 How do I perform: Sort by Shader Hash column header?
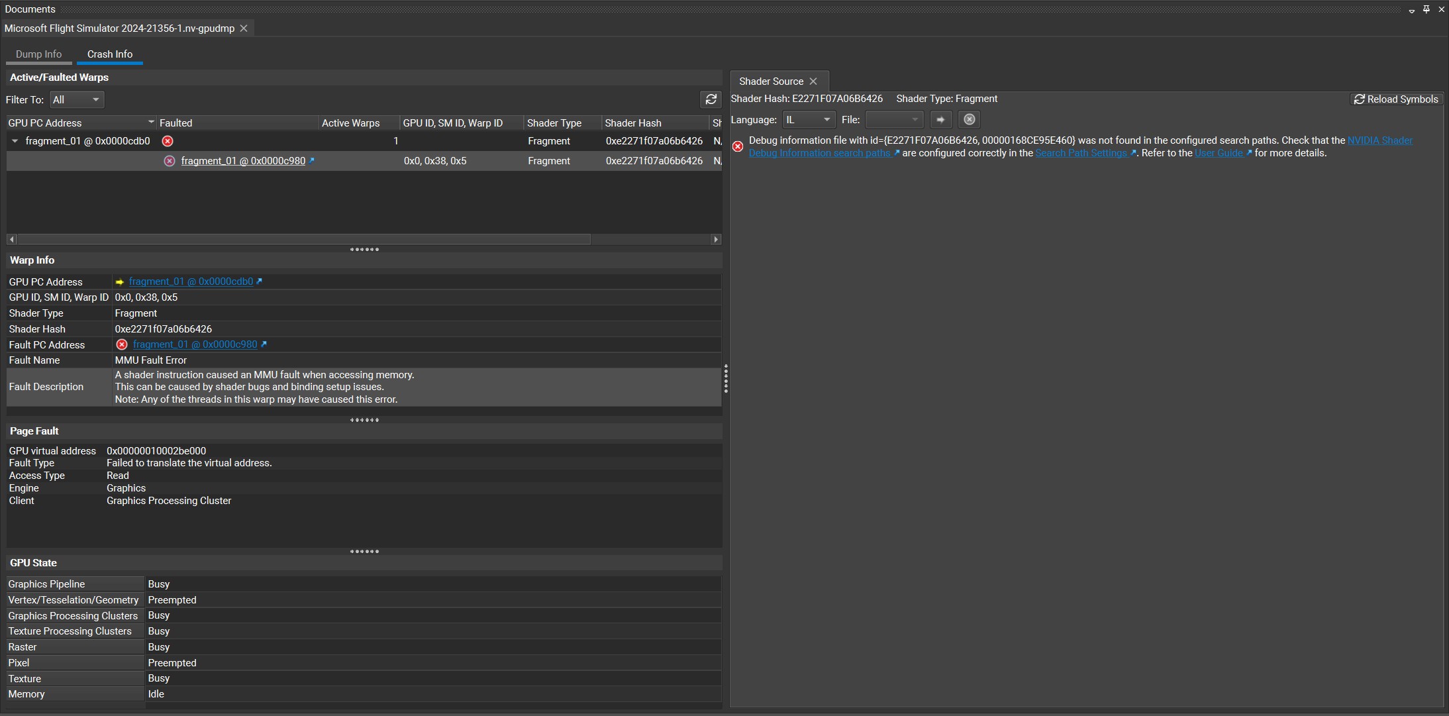[x=655, y=123]
